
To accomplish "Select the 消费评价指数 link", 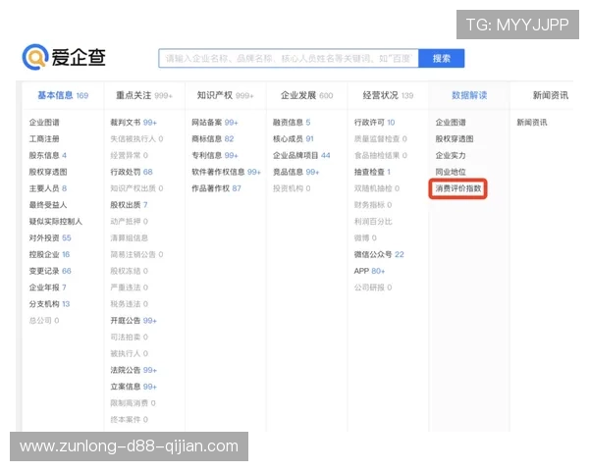I will click(458, 188).
